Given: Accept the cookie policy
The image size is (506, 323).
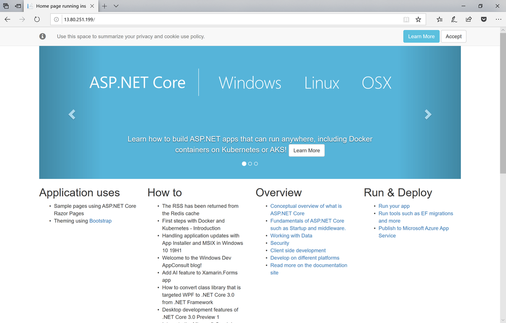Looking at the screenshot, I should click(x=453, y=36).
